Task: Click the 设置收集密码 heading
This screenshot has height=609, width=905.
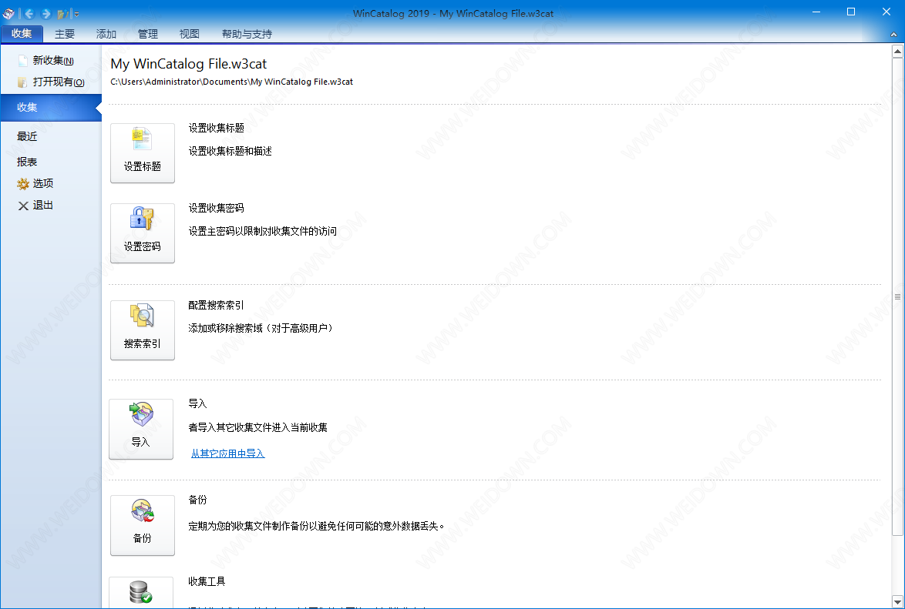Action: tap(217, 208)
